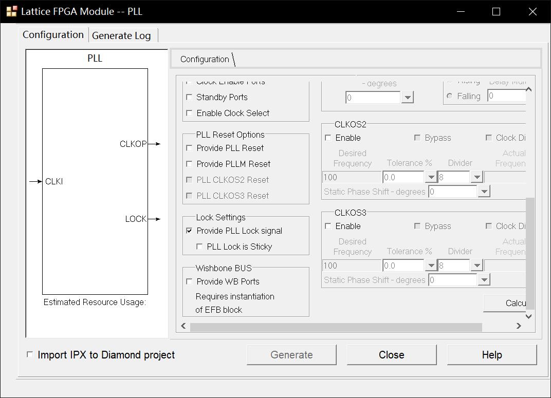Click the scroll left arrow
Image resolution: width=551 pixels, height=398 pixels.
(183, 326)
